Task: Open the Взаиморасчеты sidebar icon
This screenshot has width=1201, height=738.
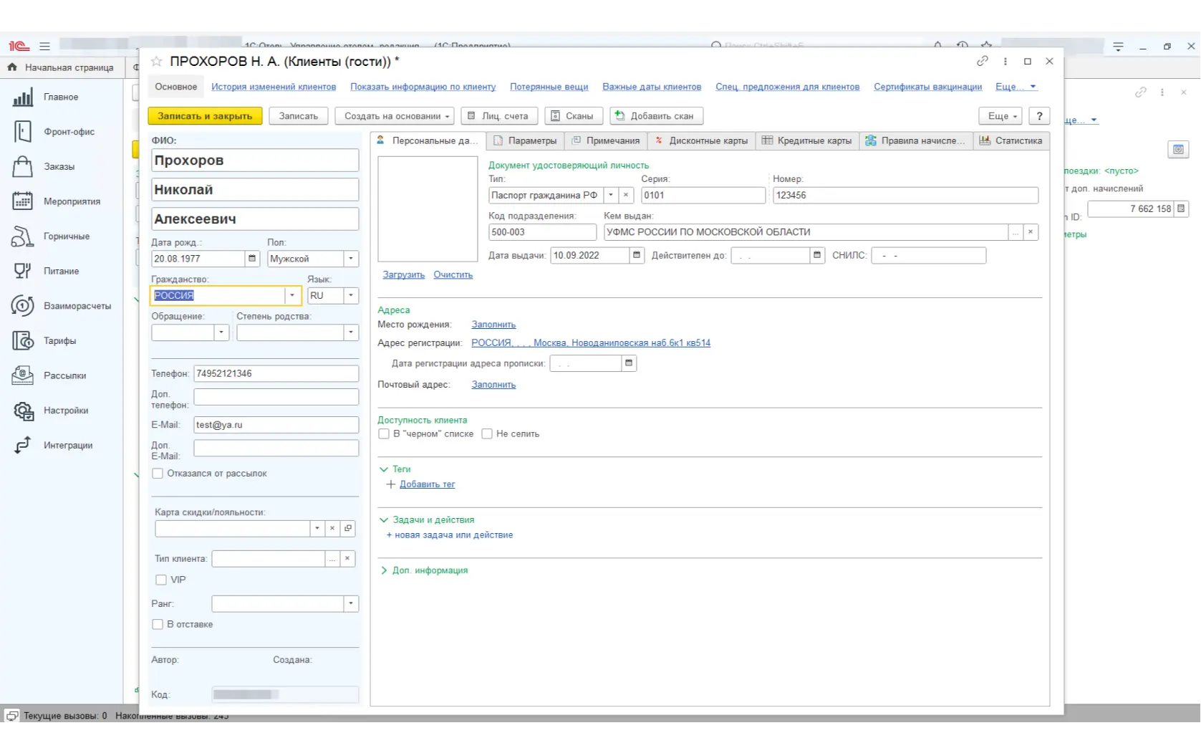Action: click(23, 306)
